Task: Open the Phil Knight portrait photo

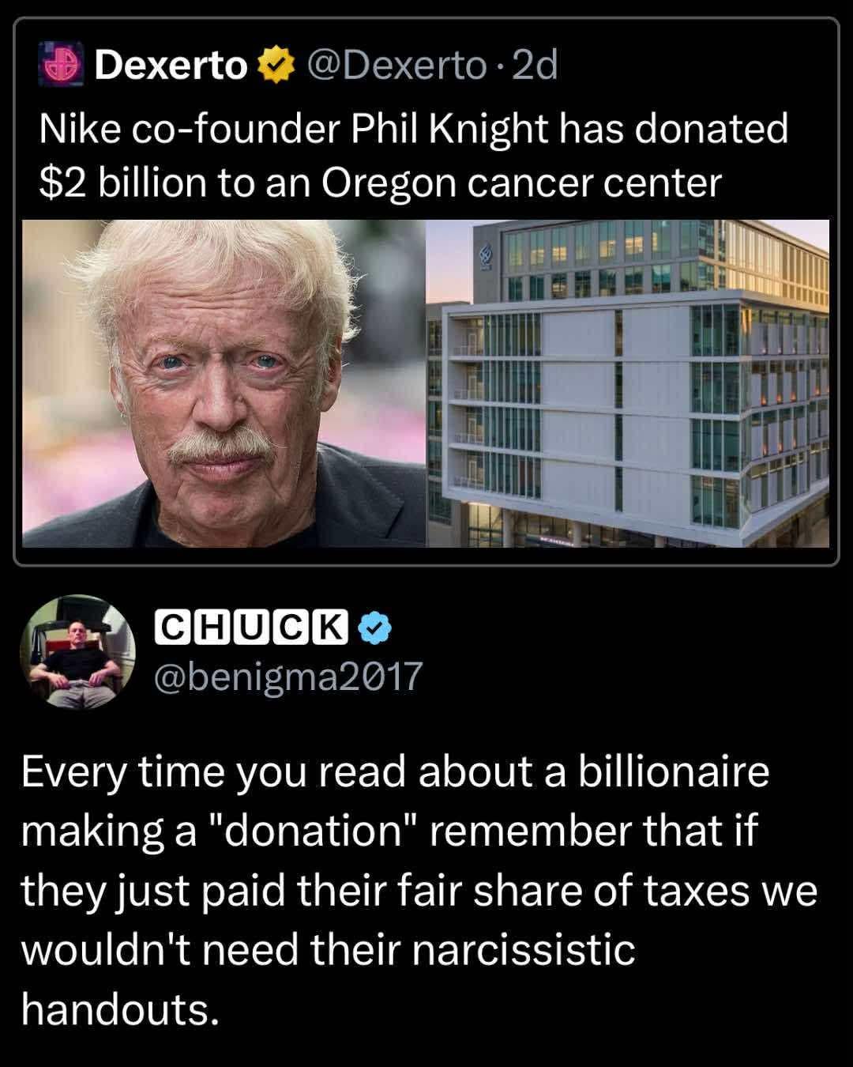Action: tap(224, 383)
